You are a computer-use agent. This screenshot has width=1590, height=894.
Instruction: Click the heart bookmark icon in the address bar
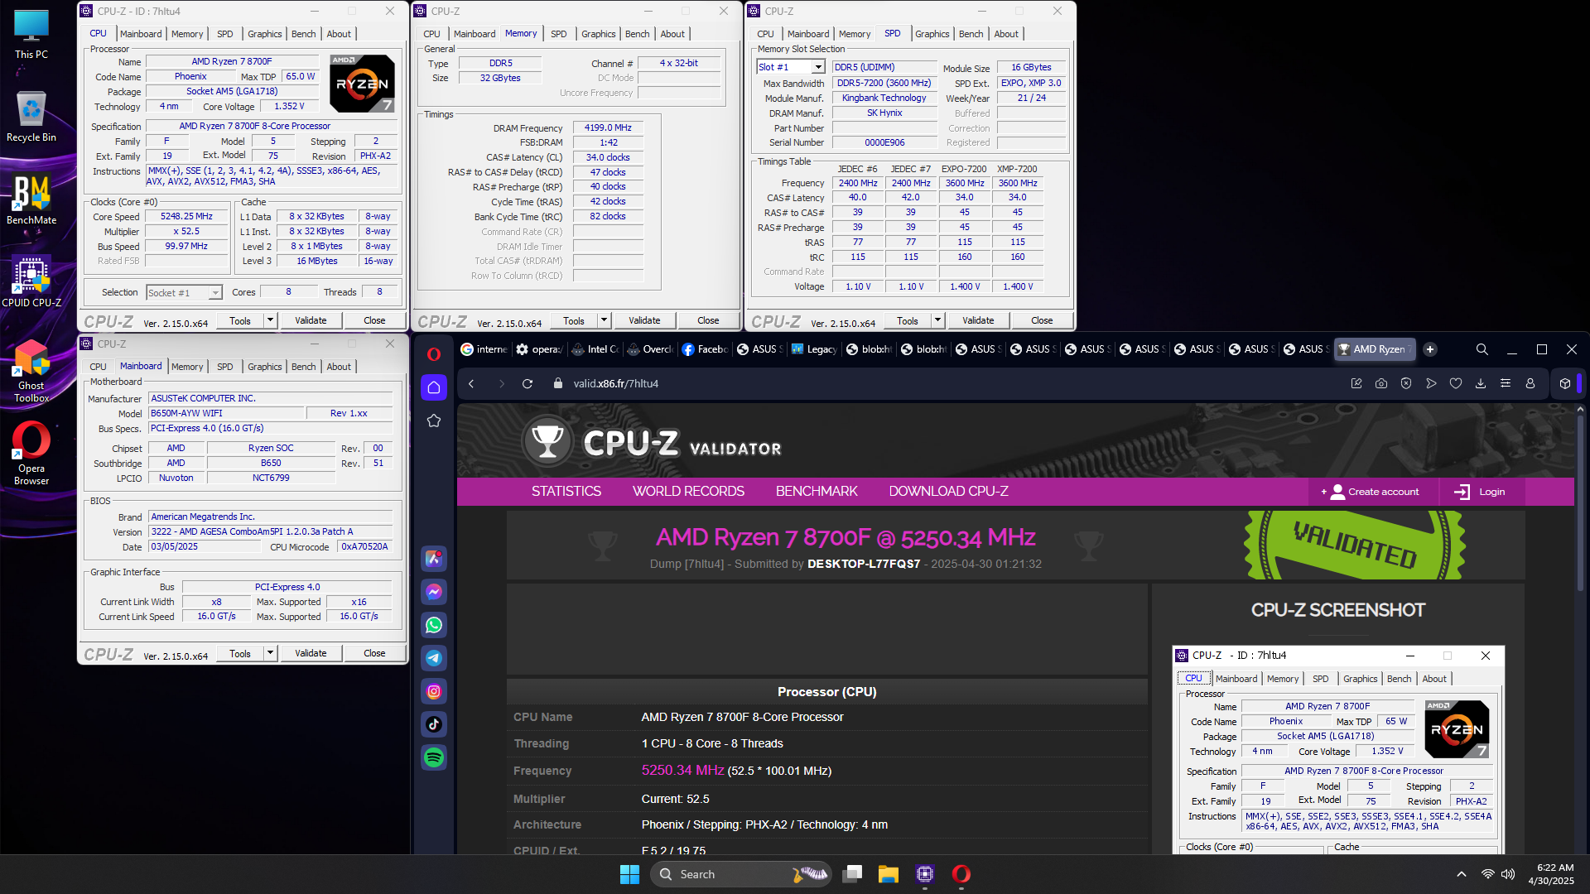[1456, 383]
